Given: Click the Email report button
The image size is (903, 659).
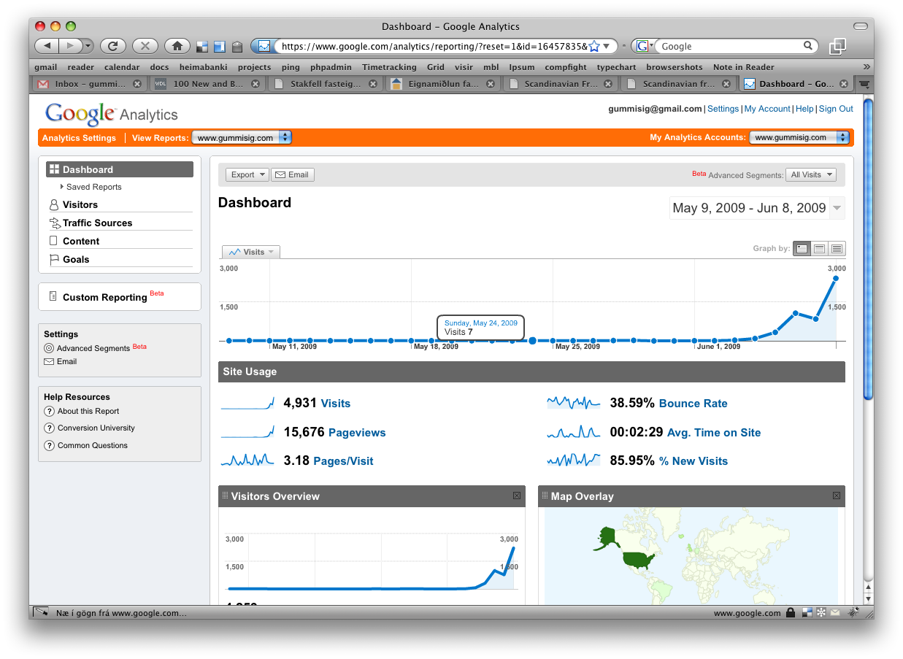Looking at the screenshot, I should pos(293,174).
